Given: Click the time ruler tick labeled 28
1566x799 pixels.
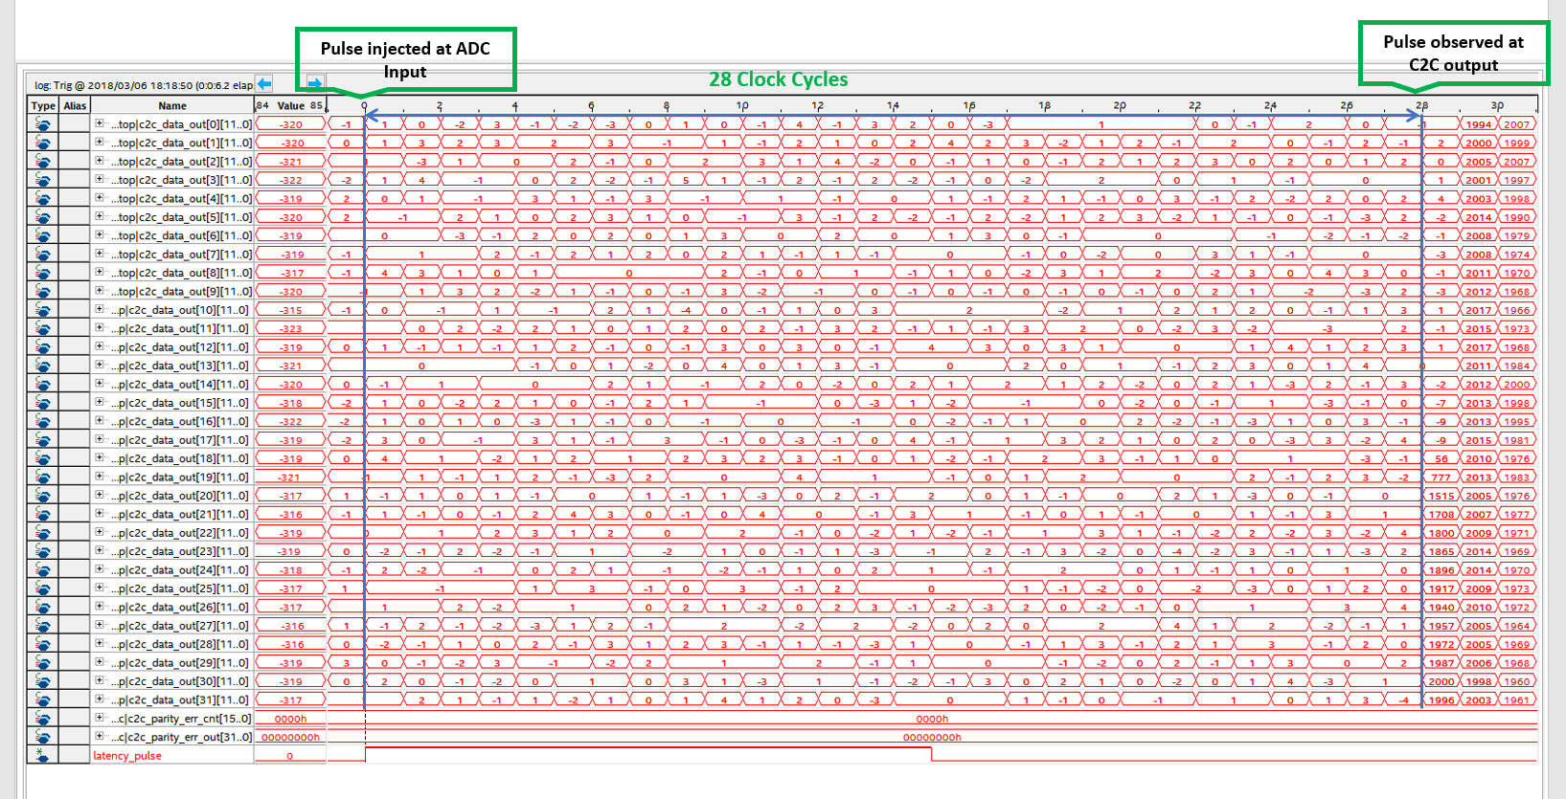Looking at the screenshot, I should (x=1421, y=105).
